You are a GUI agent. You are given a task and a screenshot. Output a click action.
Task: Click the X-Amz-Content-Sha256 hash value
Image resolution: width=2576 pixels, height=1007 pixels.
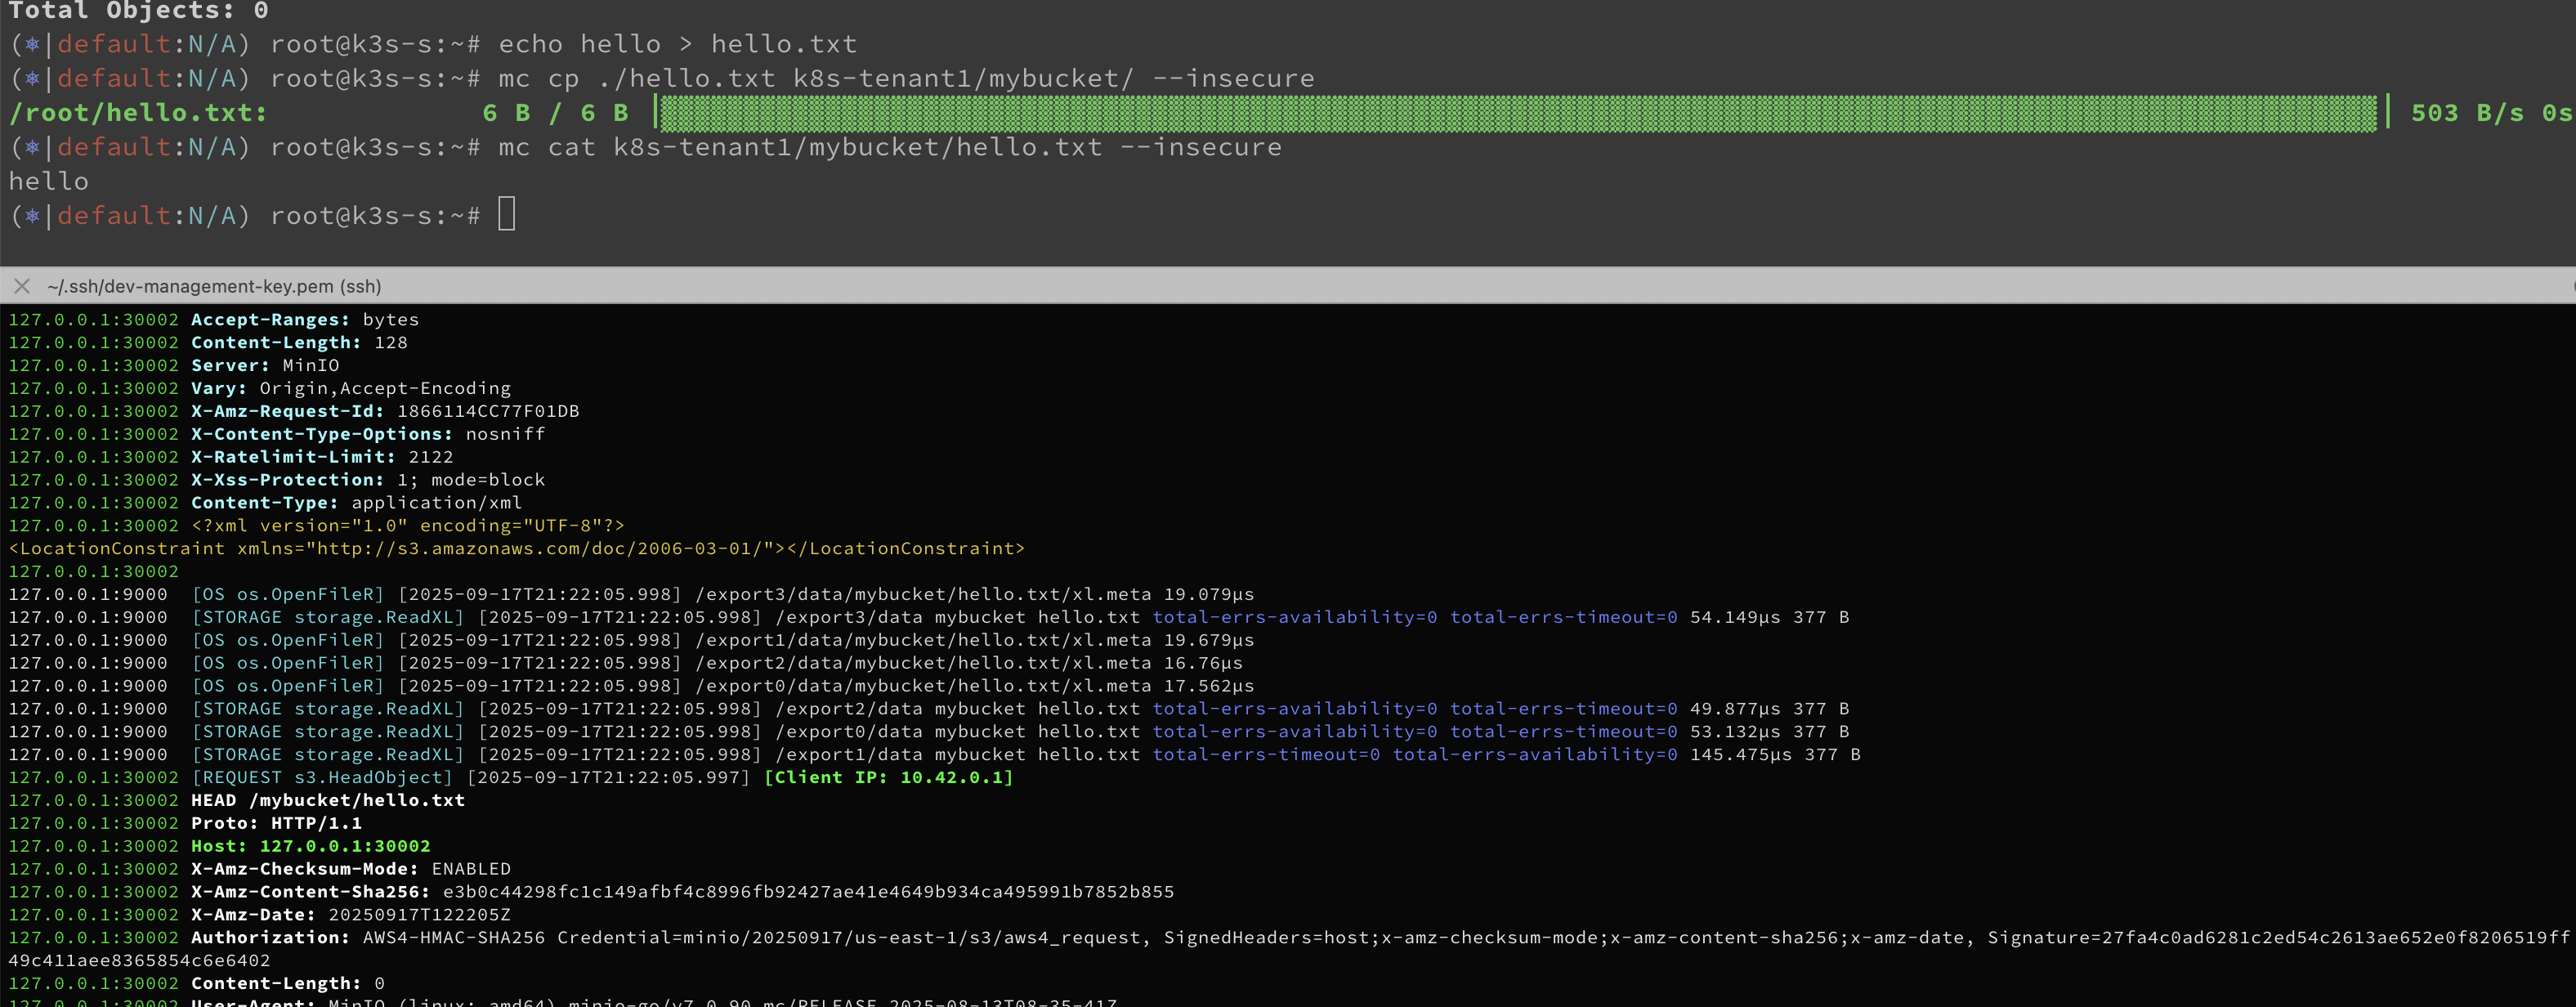tap(808, 891)
